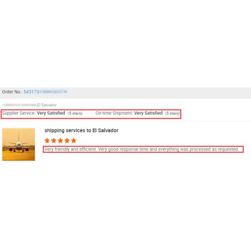Click the blurred buyer name
The height and width of the screenshot is (251, 251).
(x=19, y=105)
